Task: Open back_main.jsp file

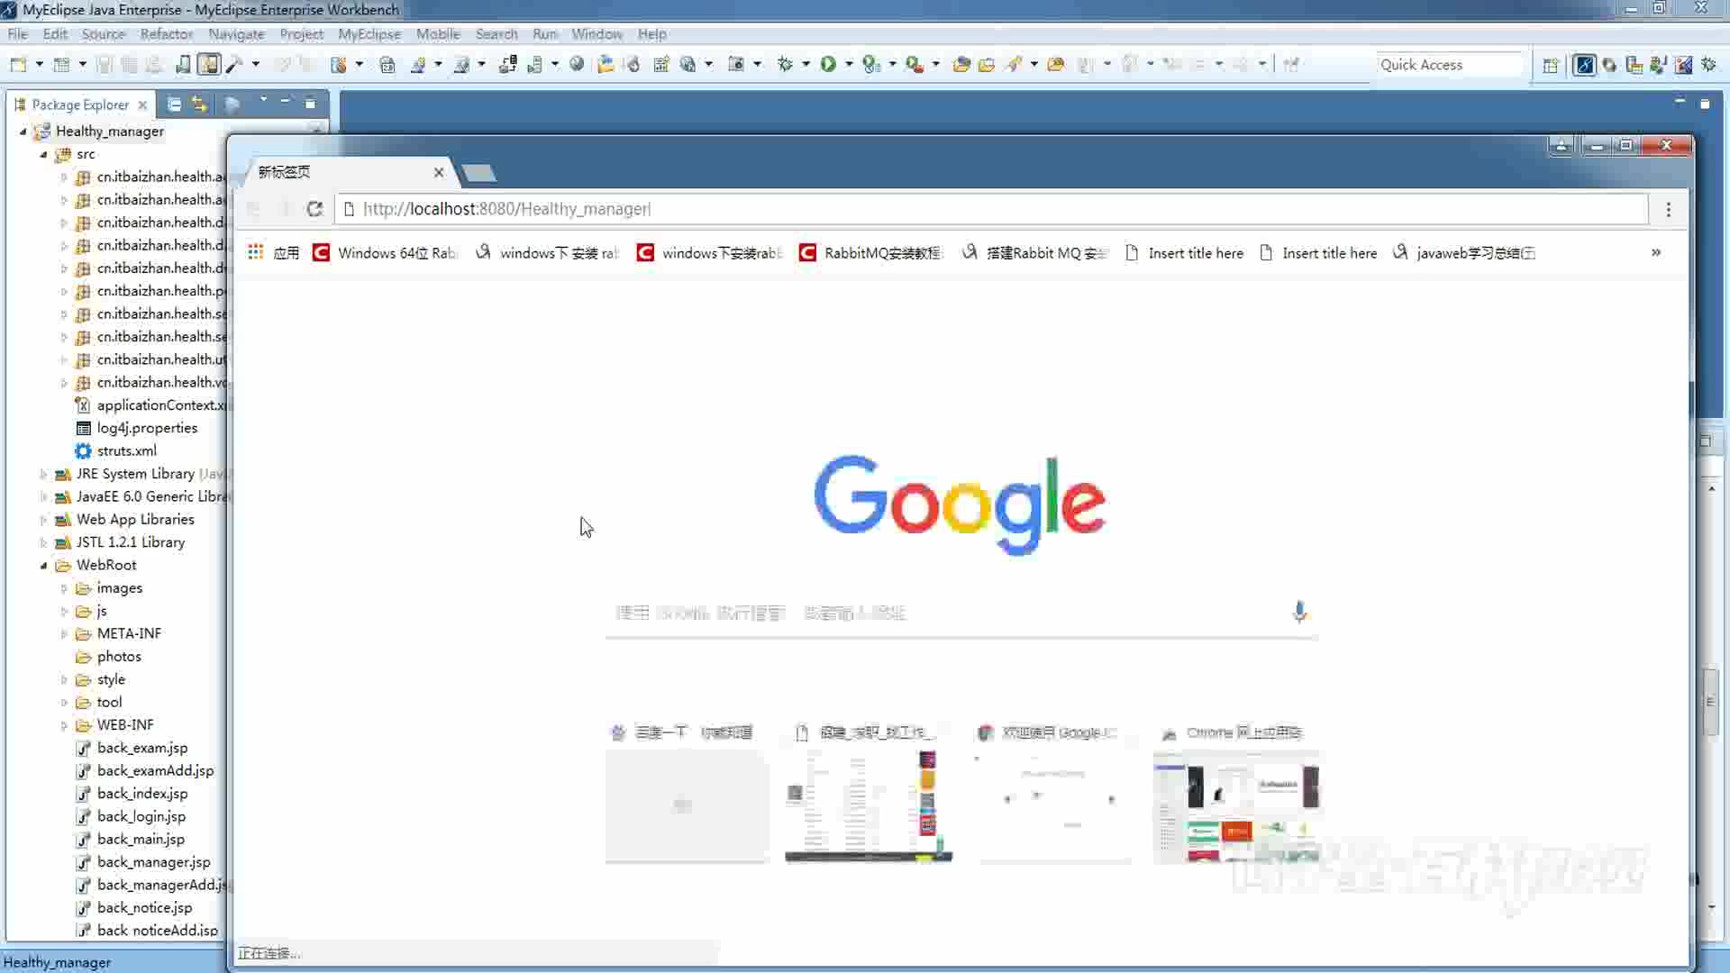Action: click(x=141, y=839)
